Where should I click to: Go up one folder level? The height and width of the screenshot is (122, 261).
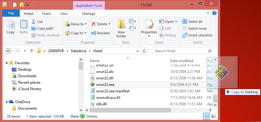(32, 51)
